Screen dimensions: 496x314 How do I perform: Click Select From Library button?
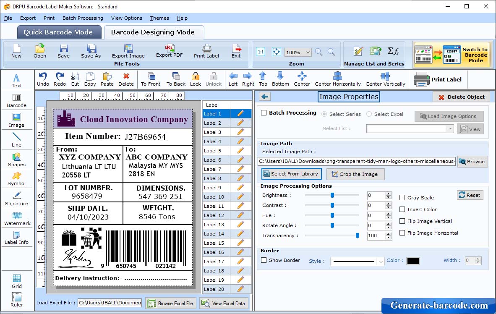click(x=291, y=174)
